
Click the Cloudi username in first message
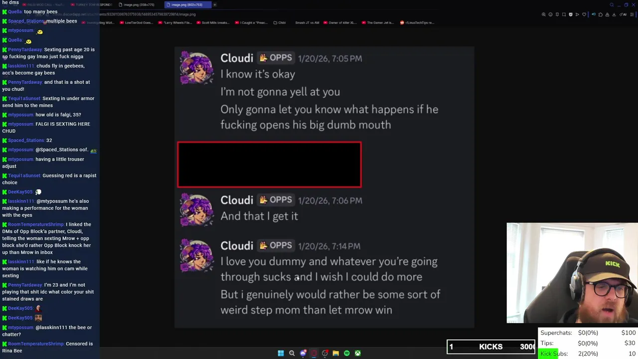coord(237,58)
